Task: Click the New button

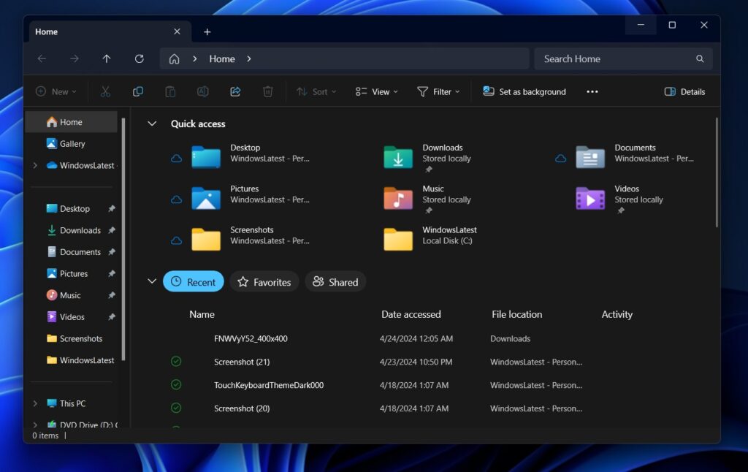Action: tap(56, 91)
